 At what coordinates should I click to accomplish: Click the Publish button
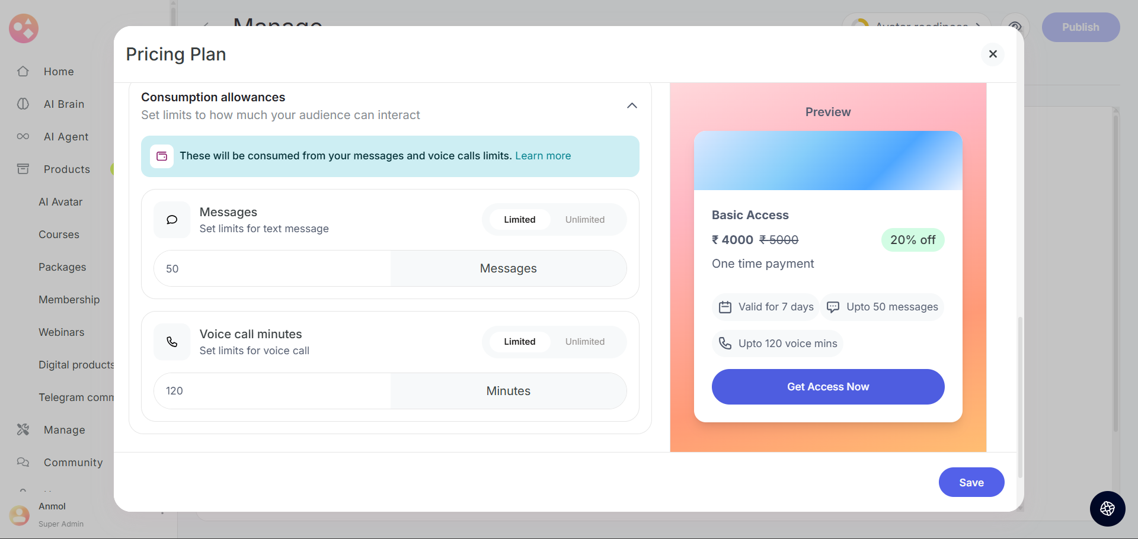tap(1081, 27)
